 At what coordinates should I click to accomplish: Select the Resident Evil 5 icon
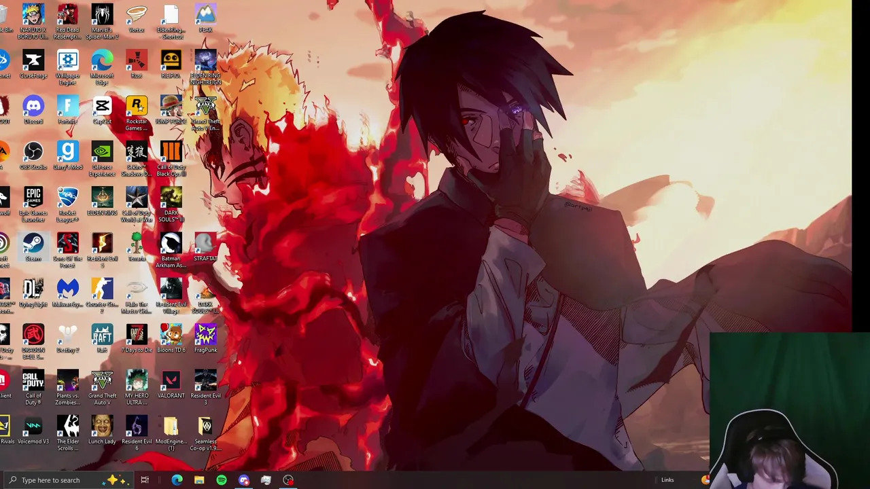(x=102, y=250)
